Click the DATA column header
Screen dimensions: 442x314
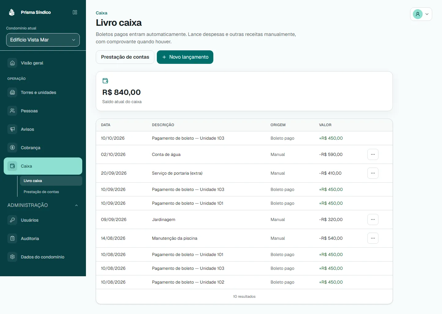coord(106,125)
